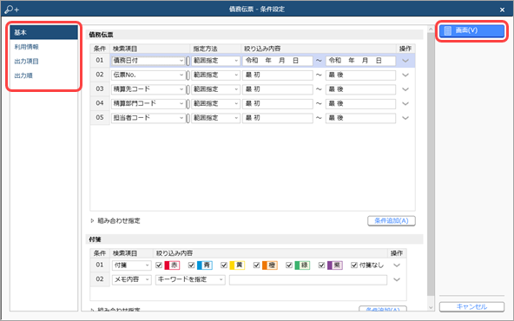Open the メモ内容 search item dropdown

click(x=131, y=279)
